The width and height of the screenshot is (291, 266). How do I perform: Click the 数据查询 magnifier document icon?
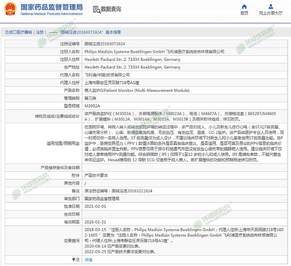point(96,9)
